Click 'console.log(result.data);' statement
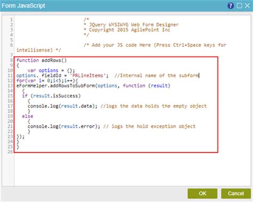 (62, 106)
